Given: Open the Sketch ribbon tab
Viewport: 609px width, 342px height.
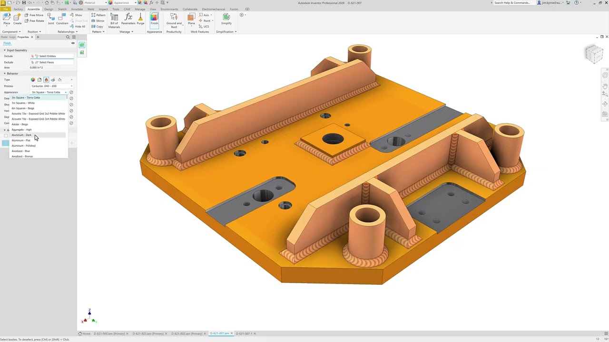Looking at the screenshot, I should (62, 9).
